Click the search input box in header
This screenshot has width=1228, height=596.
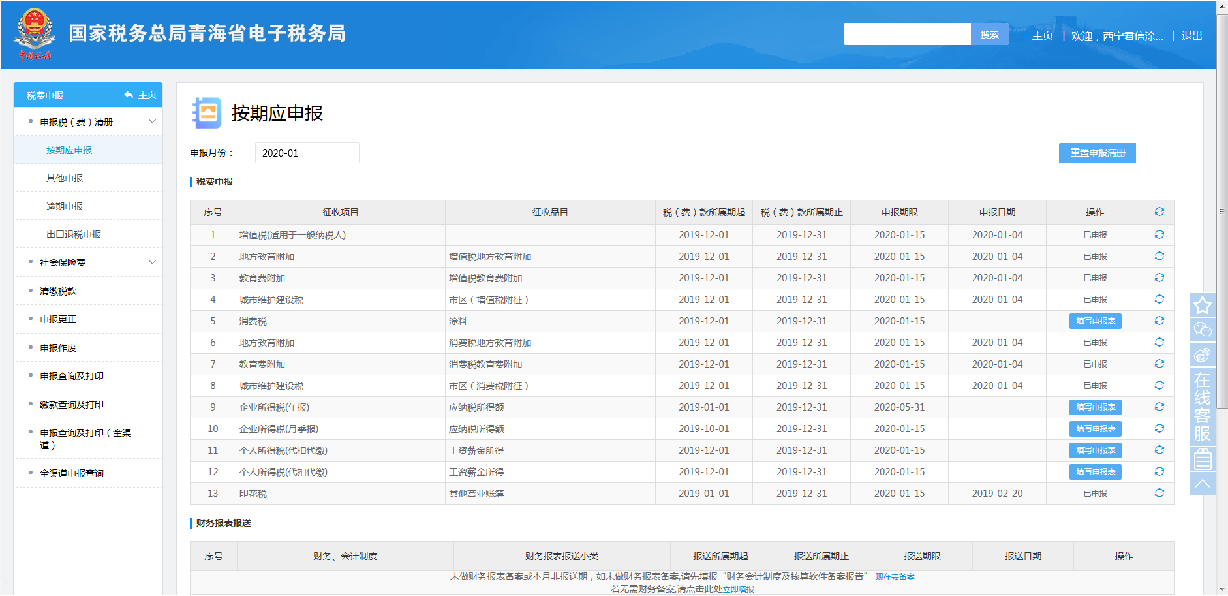906,34
